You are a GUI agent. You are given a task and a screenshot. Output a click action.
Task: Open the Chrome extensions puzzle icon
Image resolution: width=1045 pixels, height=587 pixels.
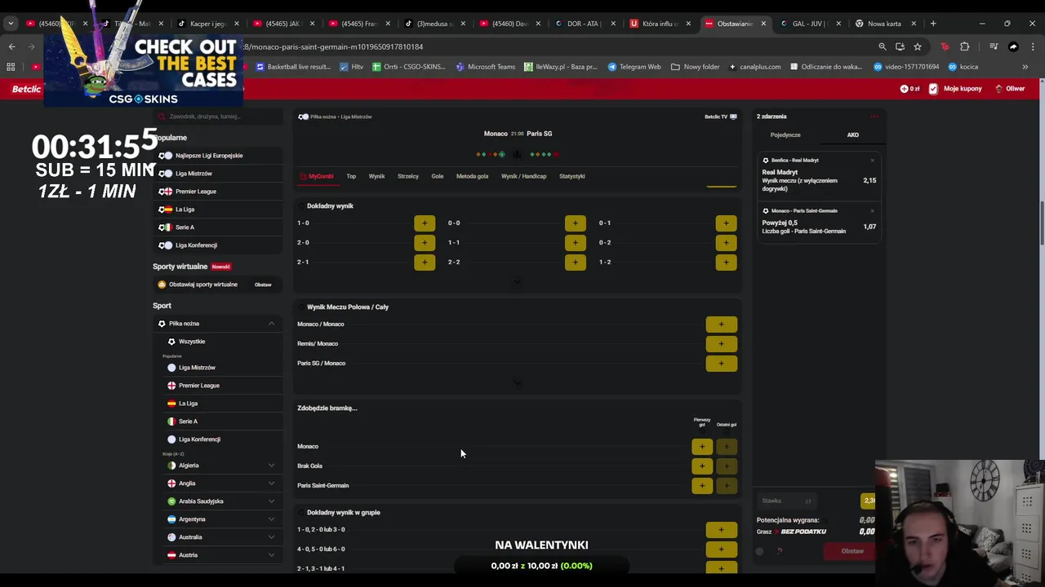pos(964,46)
